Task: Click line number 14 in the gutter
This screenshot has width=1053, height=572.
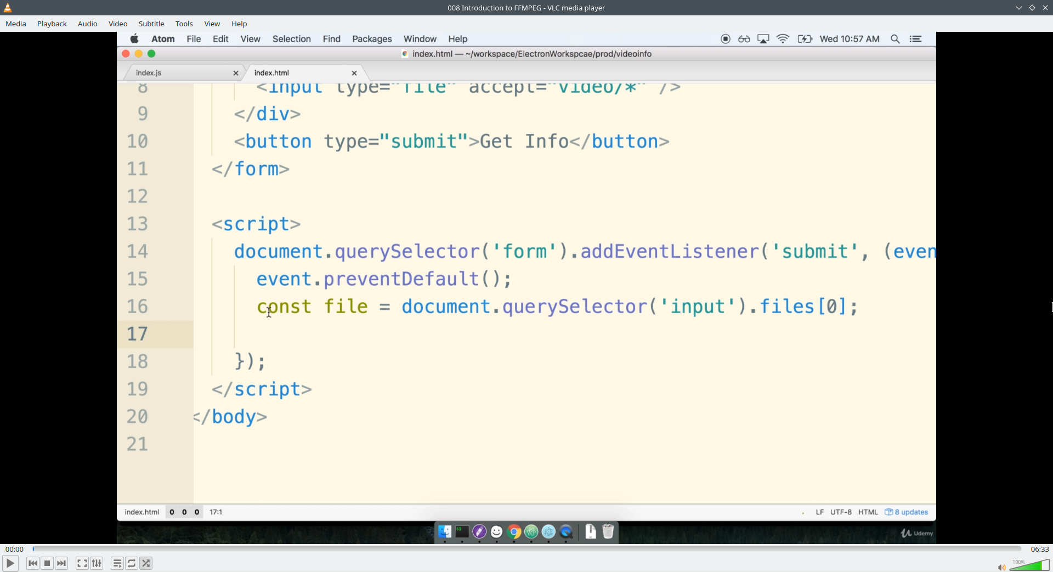Action: [x=138, y=251]
